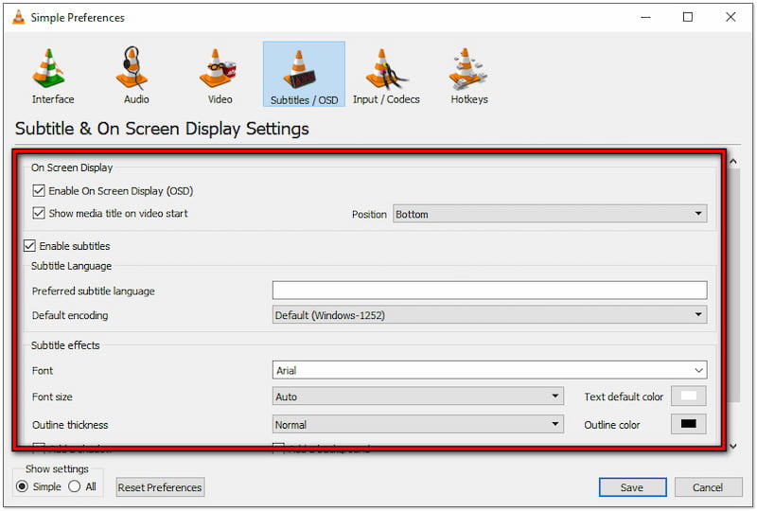
Task: Open the Font size dropdown
Action: (x=417, y=397)
